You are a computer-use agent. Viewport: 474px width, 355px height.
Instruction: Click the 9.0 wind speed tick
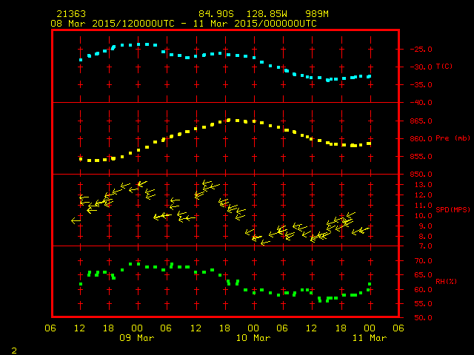(425, 226)
